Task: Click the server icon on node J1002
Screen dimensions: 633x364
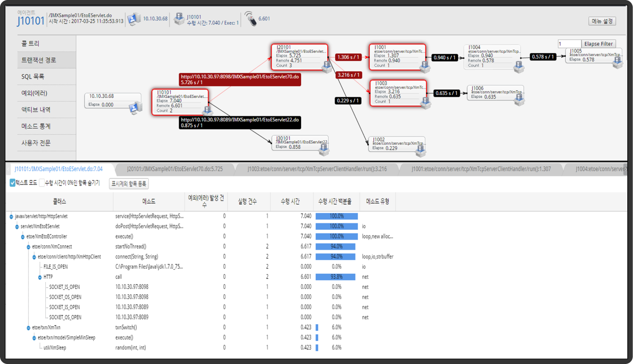Action: [419, 151]
